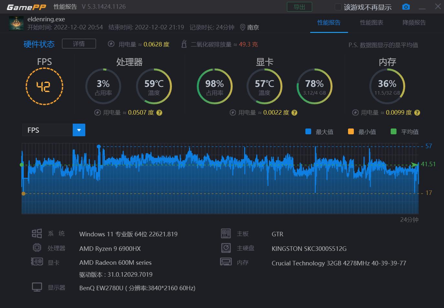The height and width of the screenshot is (308, 444).
Task: Toggle the 最小值 legend marker
Action: [x=351, y=131]
